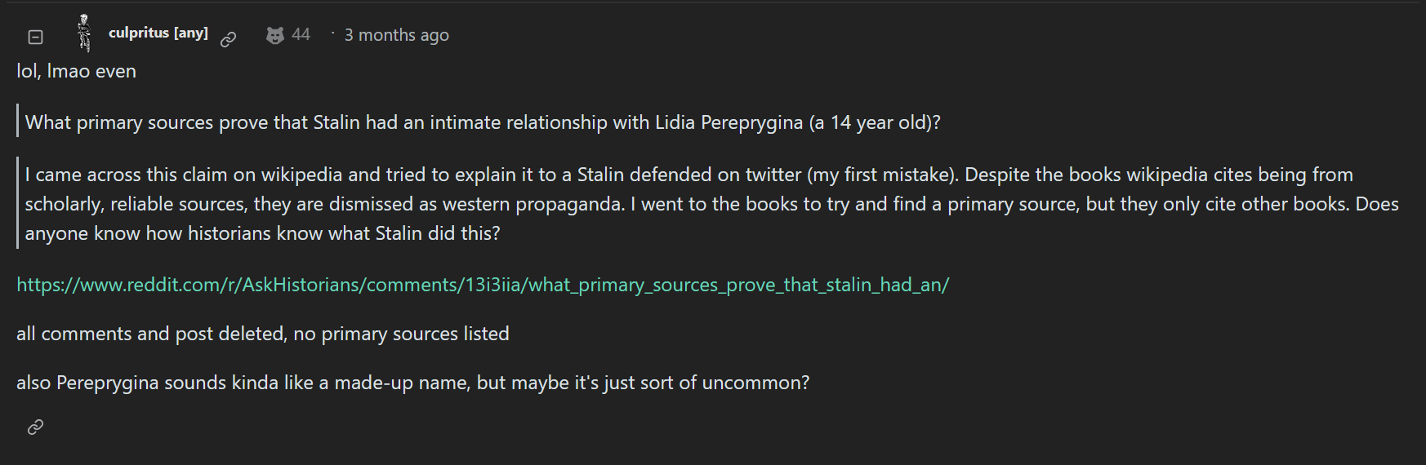Viewport: 1426px width, 465px height.
Task: Click the permalink icon below the comment
Action: pos(35,427)
